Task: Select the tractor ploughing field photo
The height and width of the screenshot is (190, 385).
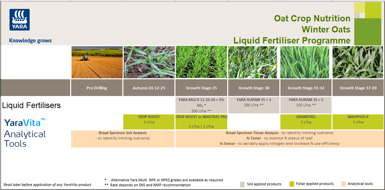Action: (97, 62)
